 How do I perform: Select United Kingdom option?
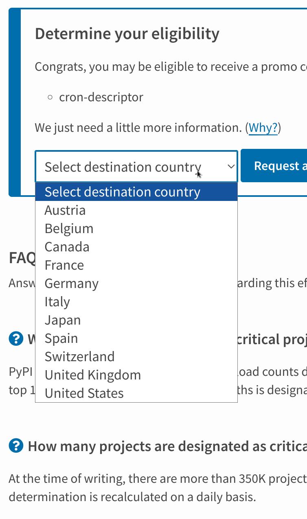click(x=136, y=375)
